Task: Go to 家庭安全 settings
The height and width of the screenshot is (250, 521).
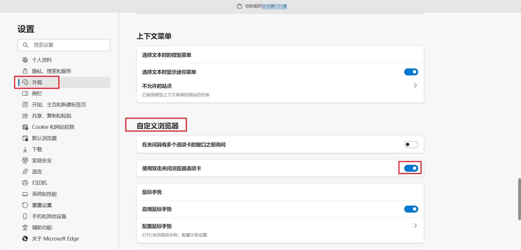Action: (x=64, y=160)
